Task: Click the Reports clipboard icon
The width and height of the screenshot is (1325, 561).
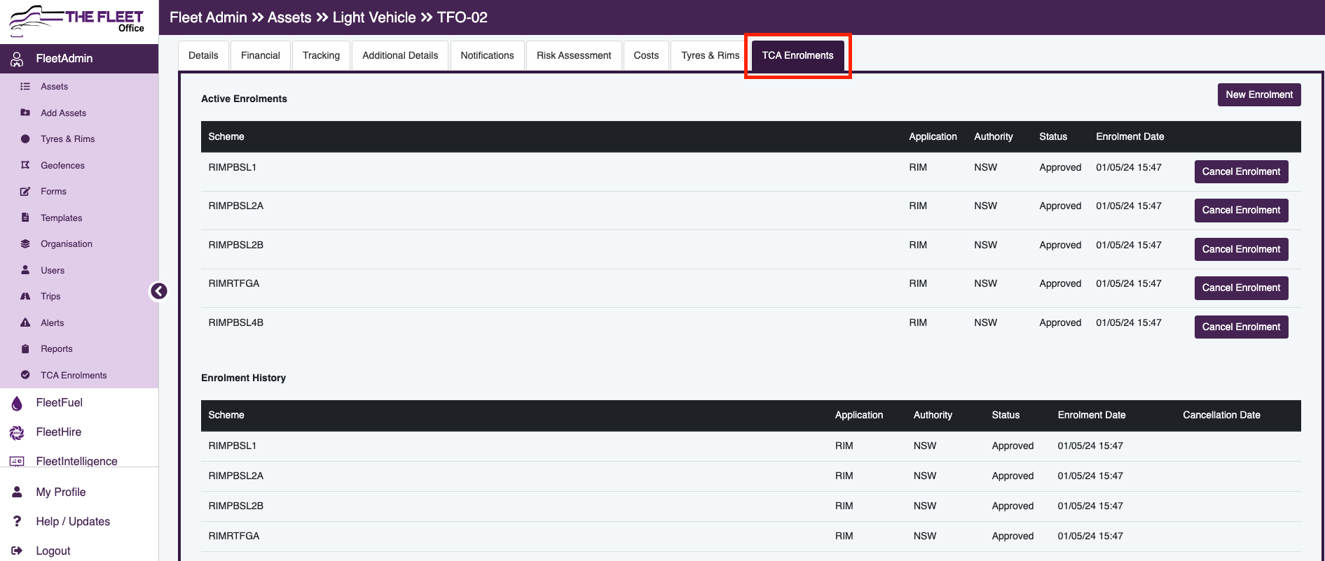Action: coord(25,349)
